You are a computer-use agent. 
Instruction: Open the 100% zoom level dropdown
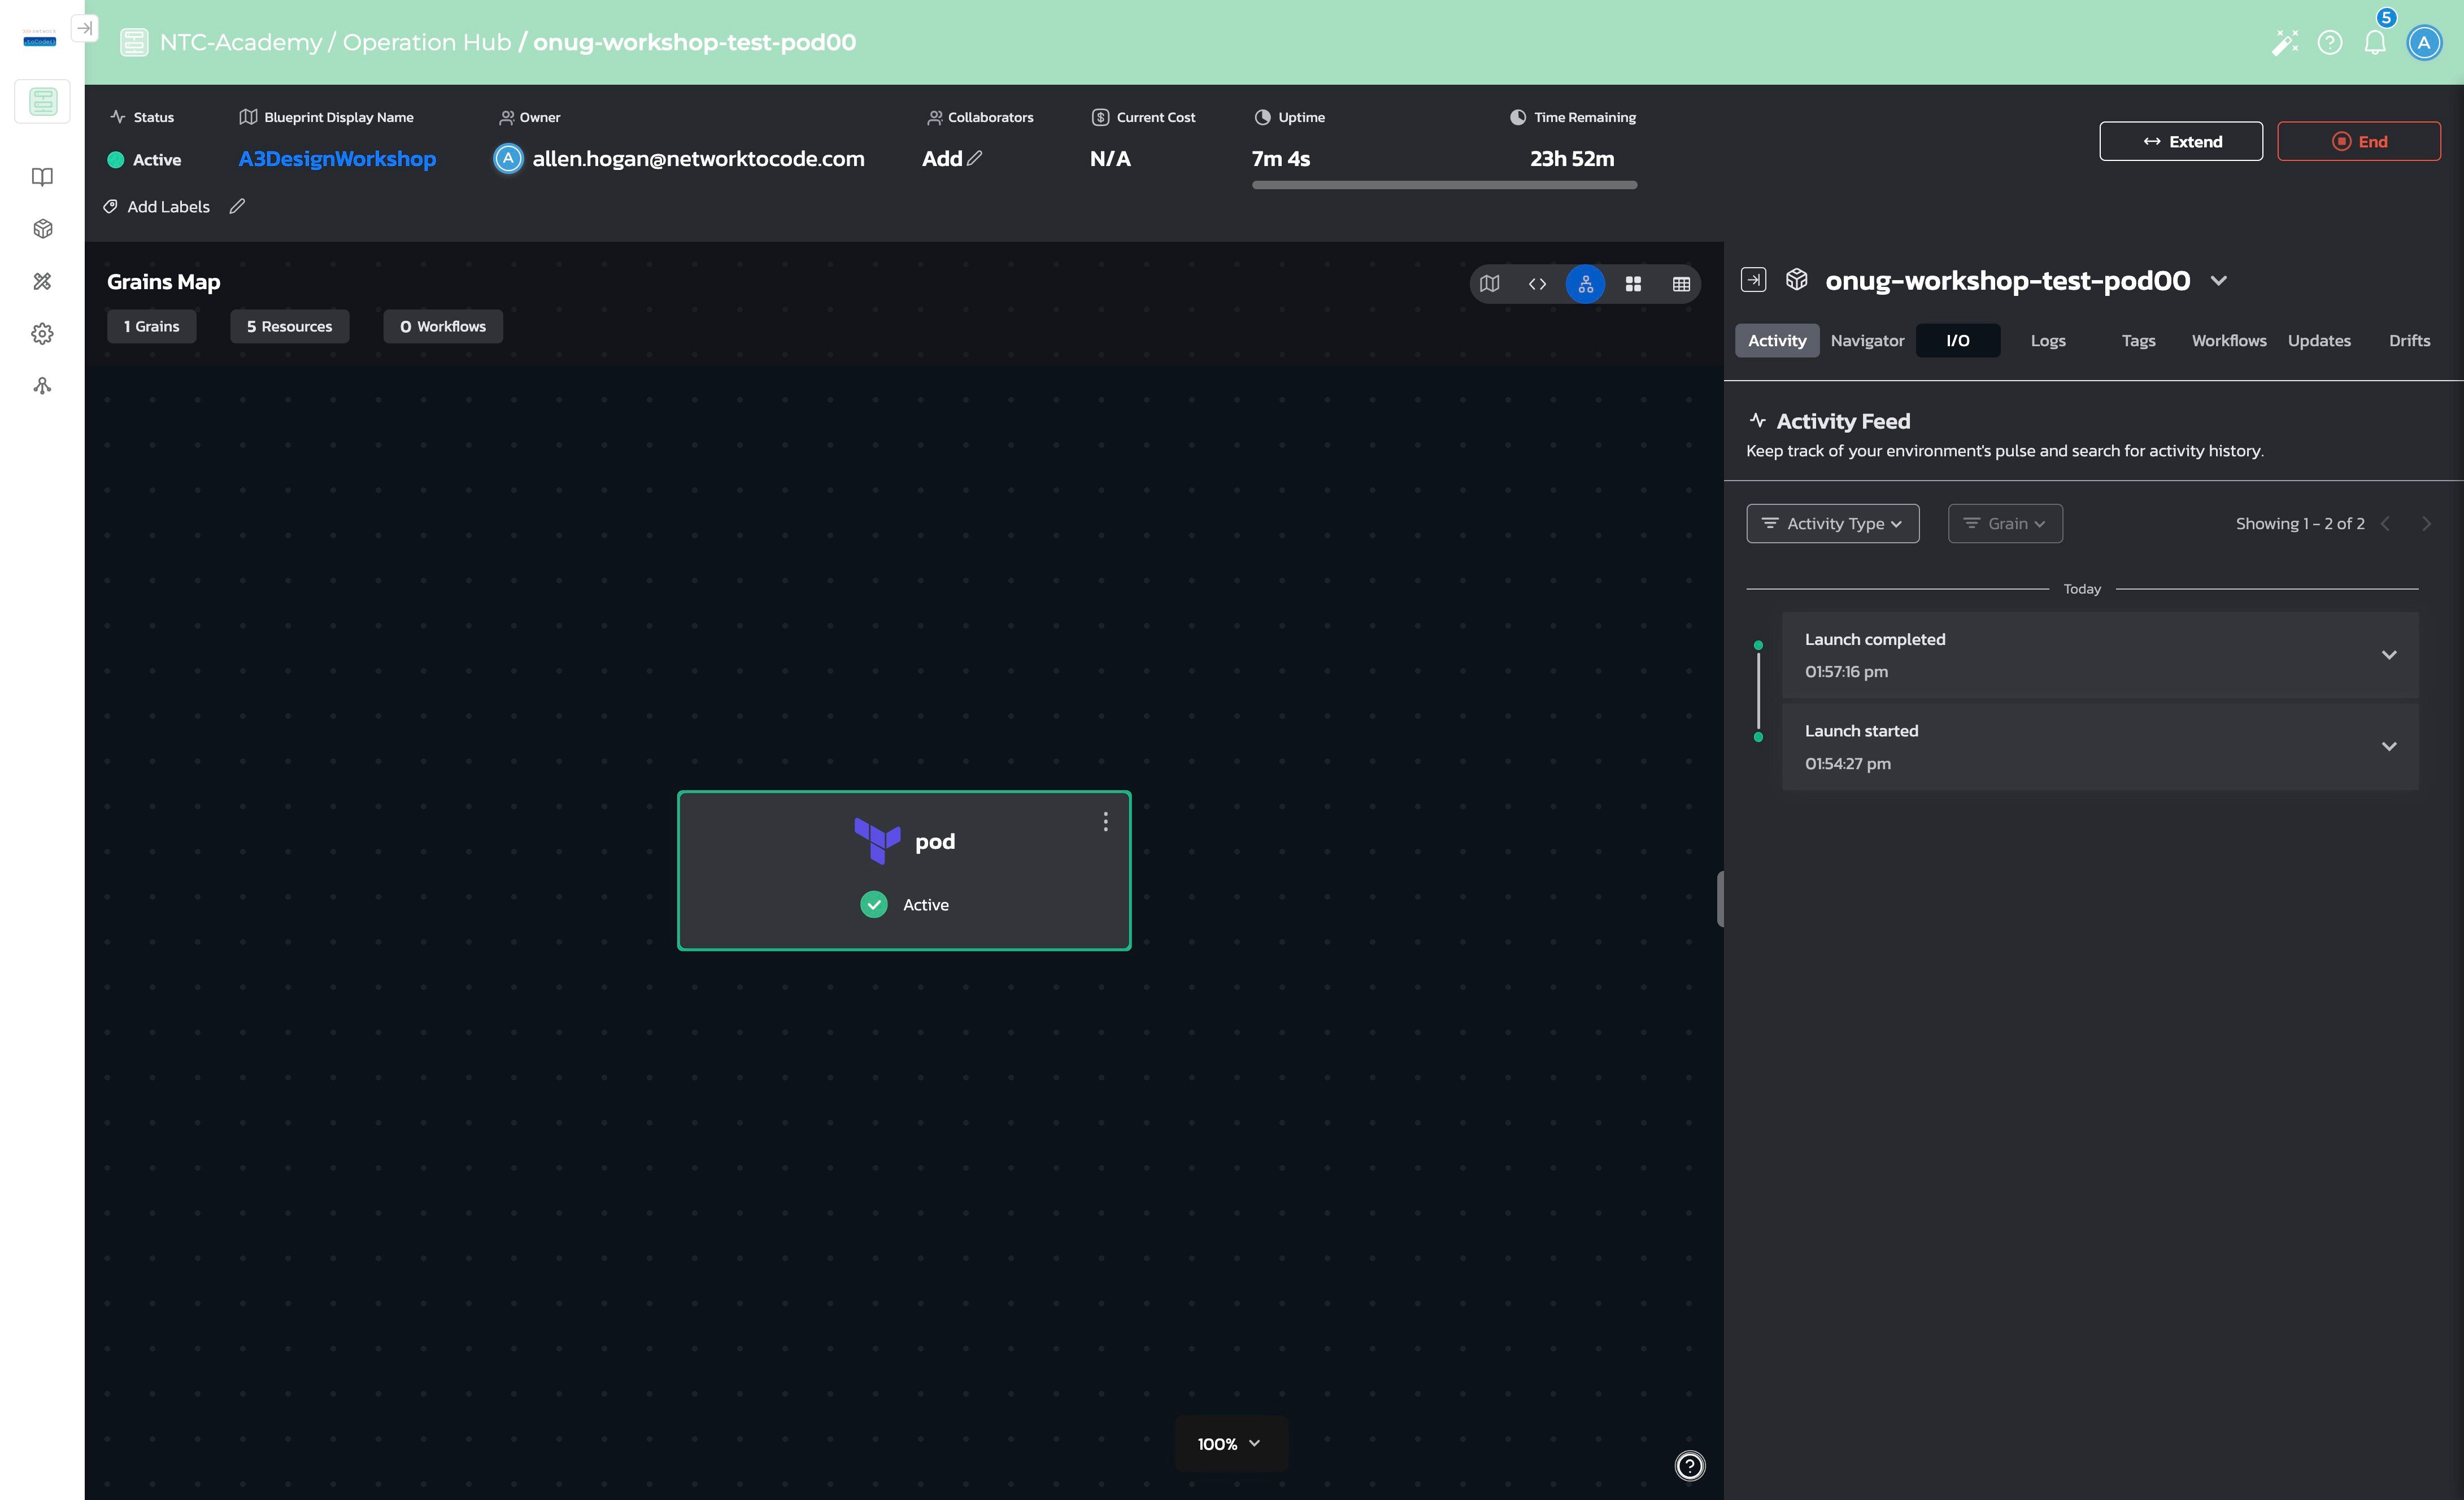1230,1443
